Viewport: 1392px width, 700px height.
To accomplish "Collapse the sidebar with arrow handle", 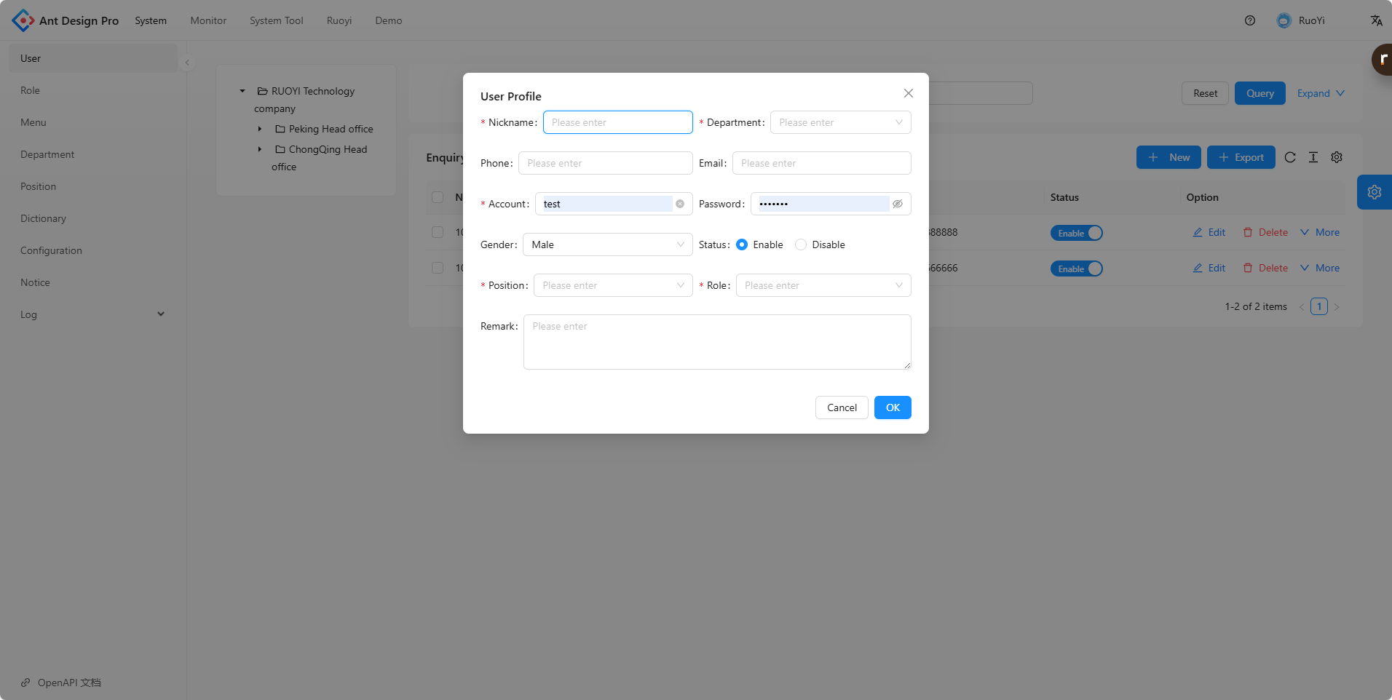I will tap(187, 63).
